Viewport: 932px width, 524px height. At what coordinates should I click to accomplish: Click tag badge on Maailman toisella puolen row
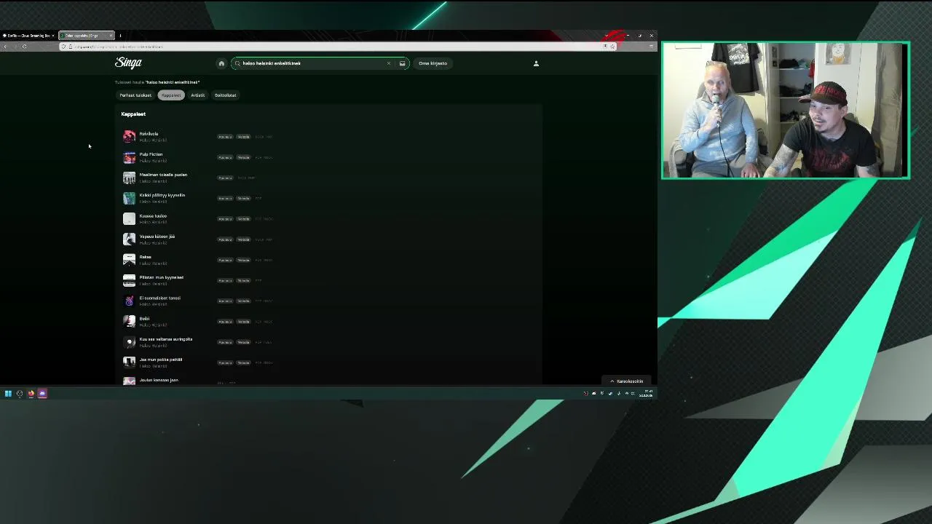[x=225, y=178]
